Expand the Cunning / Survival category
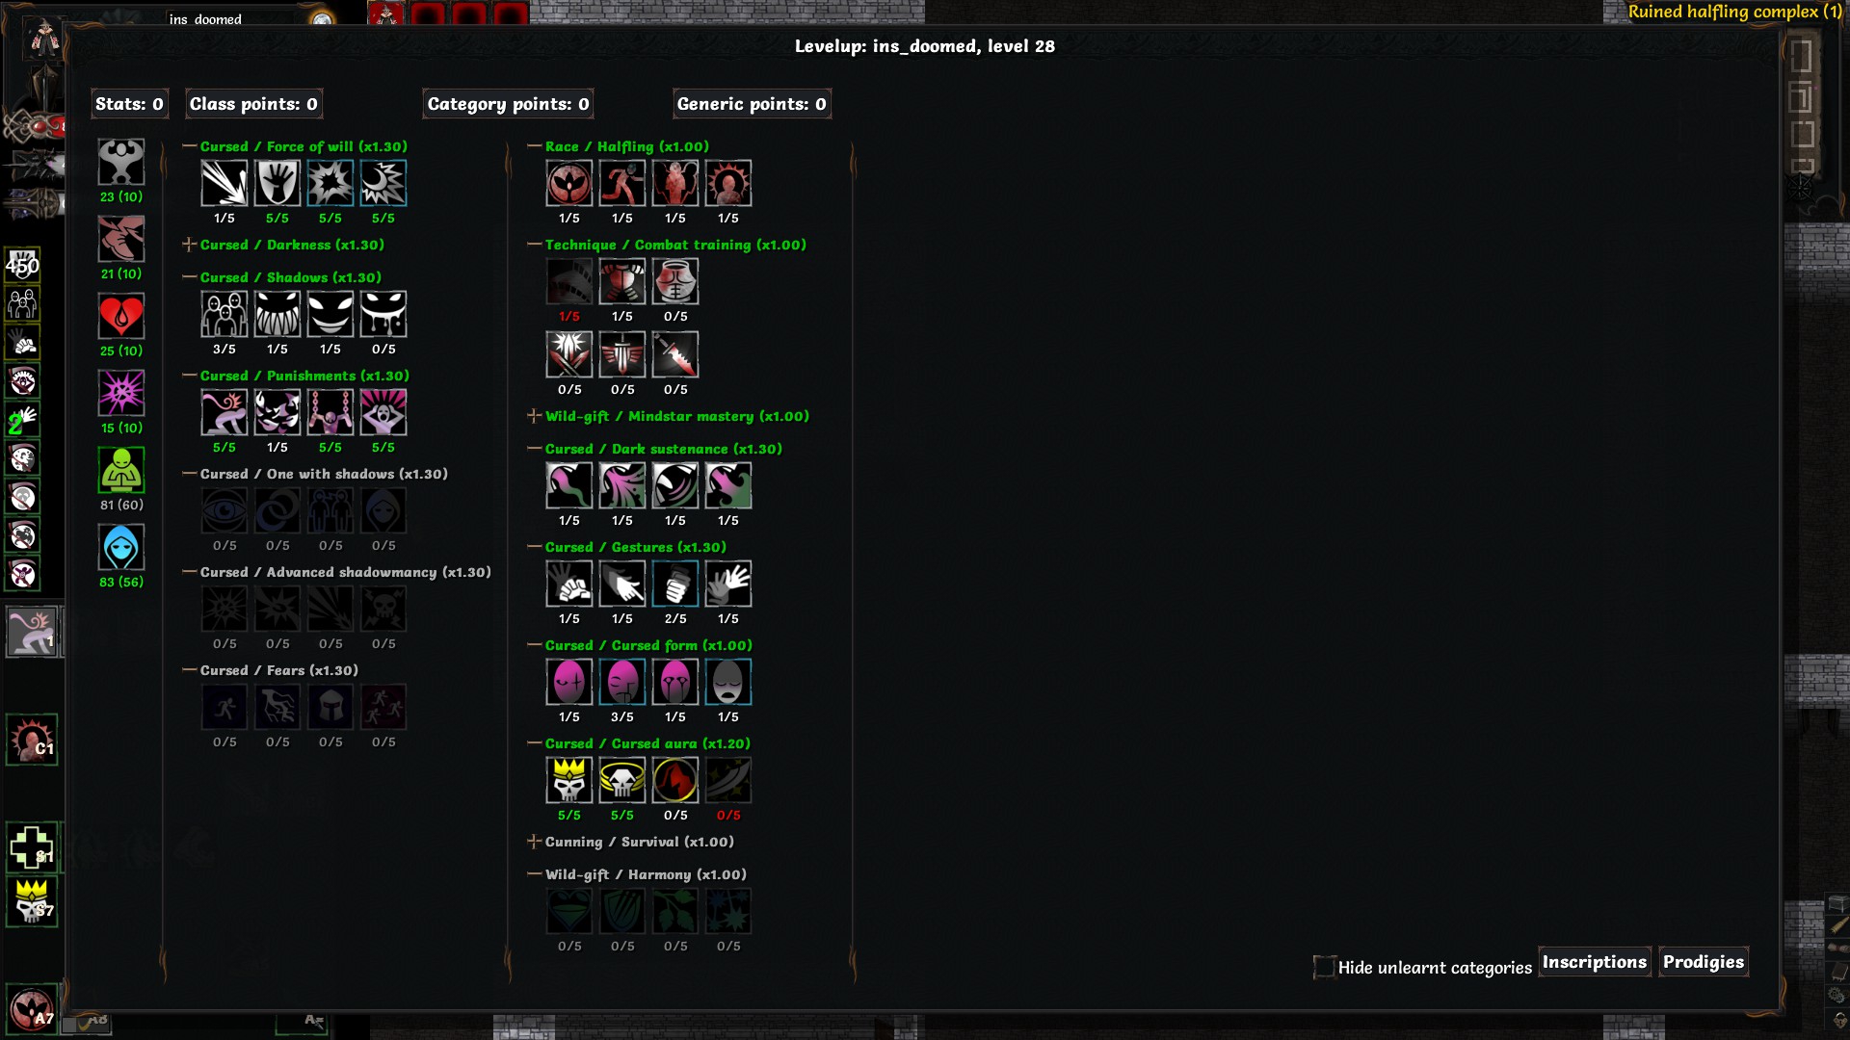Image resolution: width=1850 pixels, height=1040 pixels. pos(535,842)
